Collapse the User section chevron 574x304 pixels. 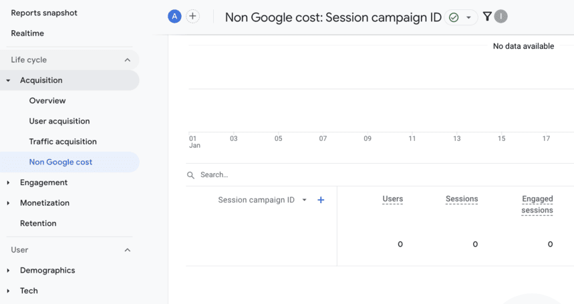click(x=127, y=250)
